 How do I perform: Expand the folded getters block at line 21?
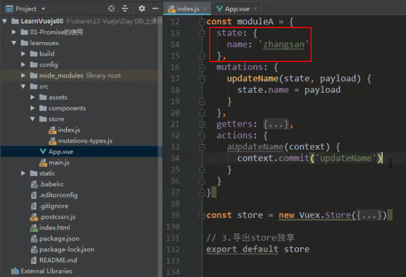202,124
